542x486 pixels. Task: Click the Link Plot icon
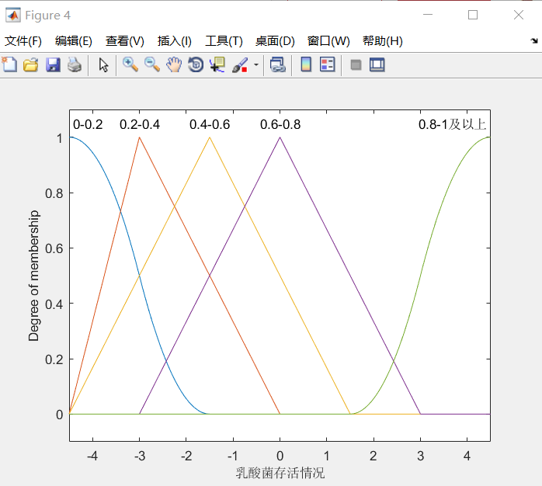278,64
